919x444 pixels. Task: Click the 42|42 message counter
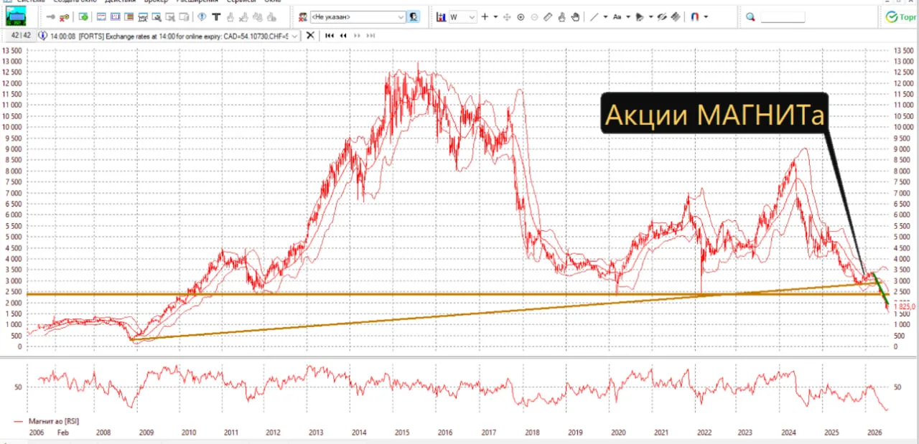pyautogui.click(x=21, y=35)
